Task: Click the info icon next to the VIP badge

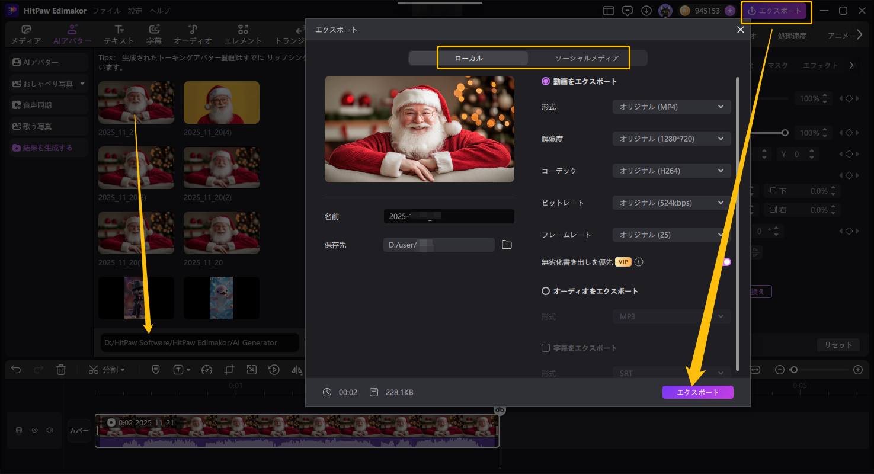Action: 639,262
